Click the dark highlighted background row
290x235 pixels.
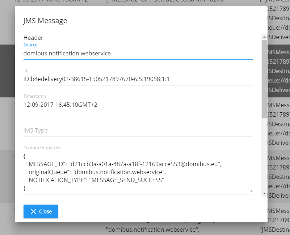pyautogui.click(x=7, y=71)
